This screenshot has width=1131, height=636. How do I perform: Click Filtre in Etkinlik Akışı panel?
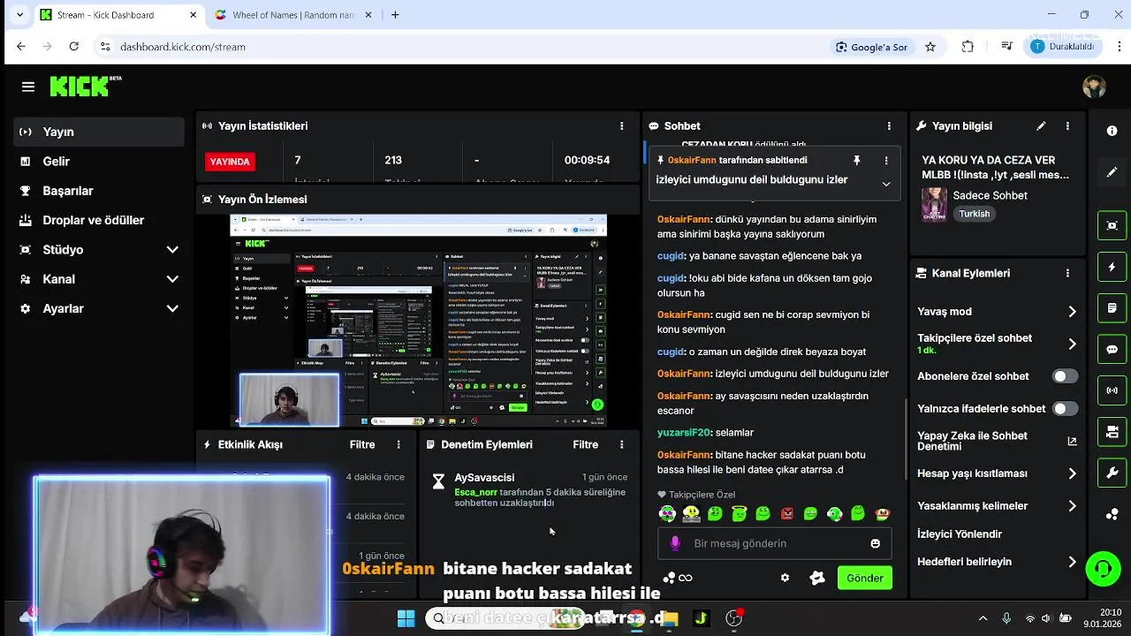tap(362, 445)
